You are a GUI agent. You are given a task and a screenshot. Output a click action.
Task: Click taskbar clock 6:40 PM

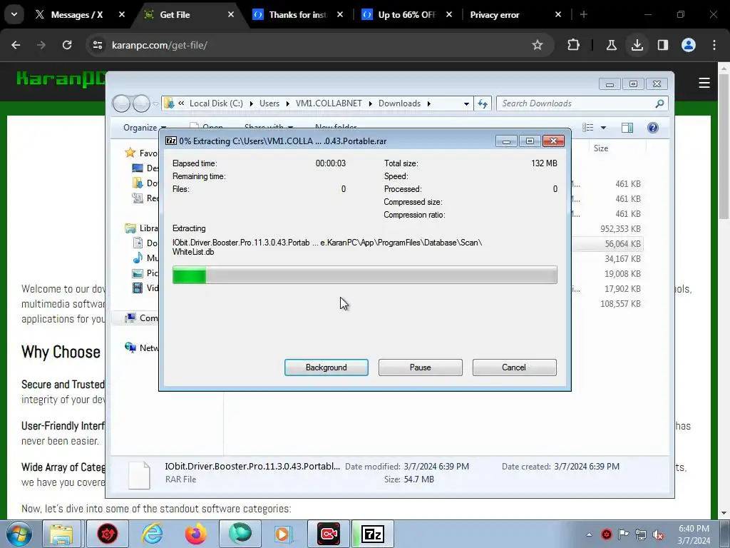tap(694, 534)
